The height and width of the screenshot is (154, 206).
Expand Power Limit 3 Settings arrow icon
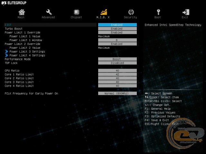(x=6, y=52)
